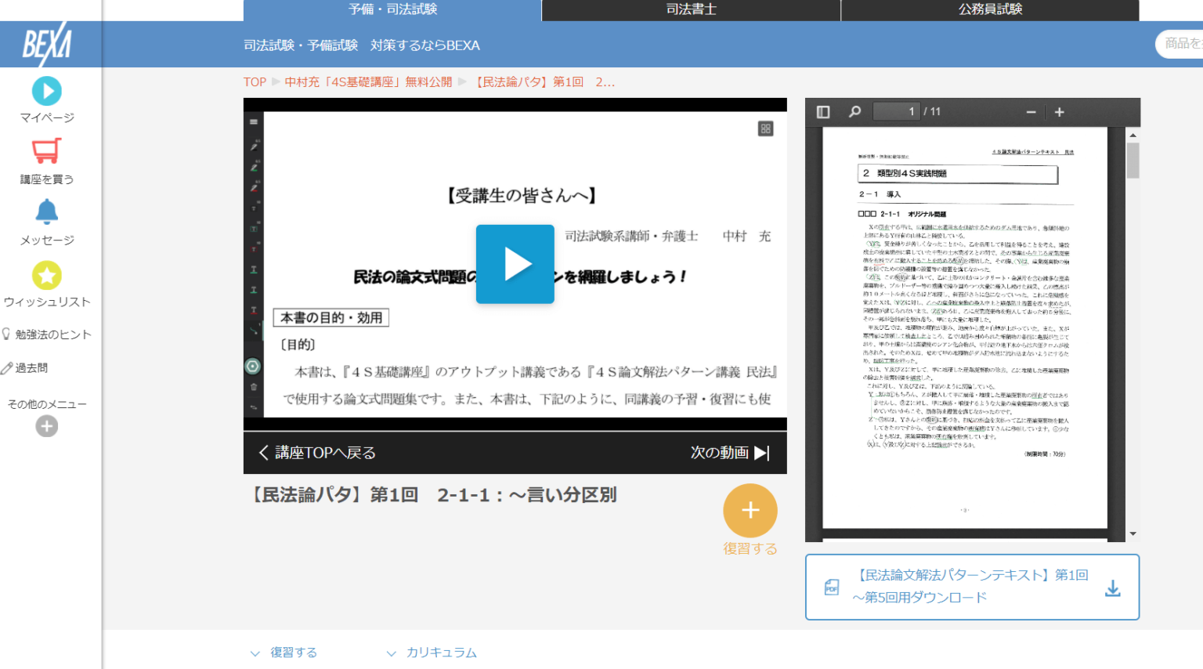Image resolution: width=1203 pixels, height=669 pixels.
Task: Click the PDF scrollbar thumb
Action: (1133, 161)
